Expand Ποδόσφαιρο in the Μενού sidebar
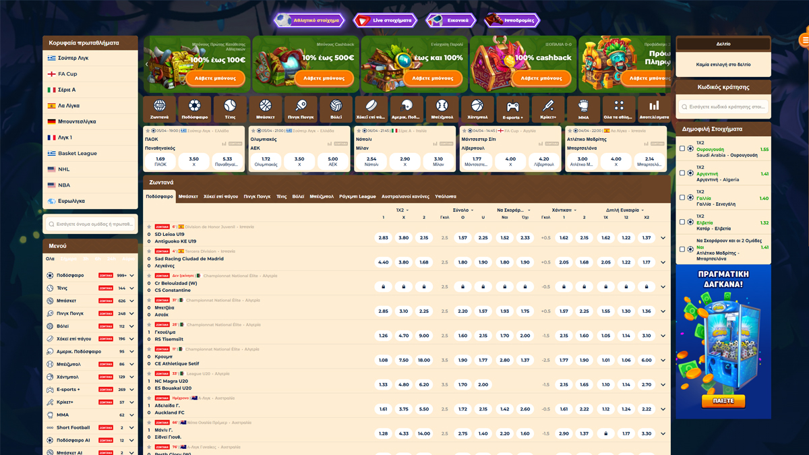809x455 pixels. [x=132, y=276]
